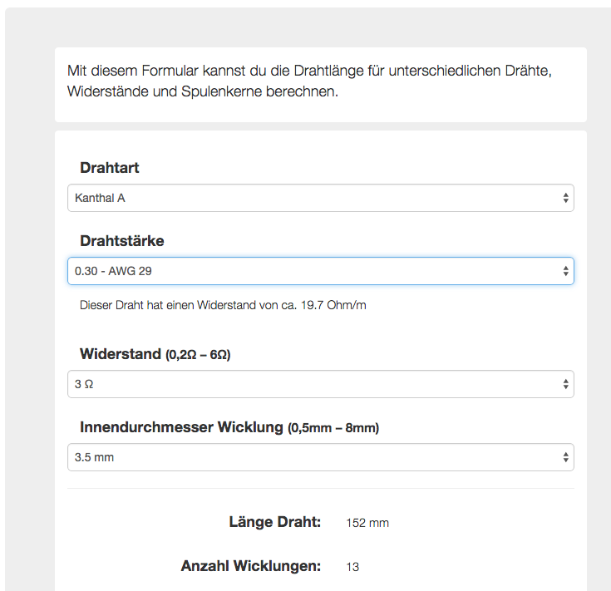This screenshot has height=591, width=611.
Task: Click the Drahtart label
Action: point(110,168)
